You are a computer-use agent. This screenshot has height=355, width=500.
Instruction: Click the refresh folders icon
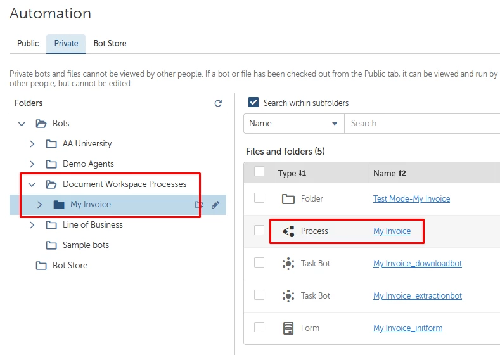pyautogui.click(x=218, y=103)
